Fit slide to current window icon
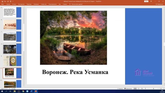 164,89
